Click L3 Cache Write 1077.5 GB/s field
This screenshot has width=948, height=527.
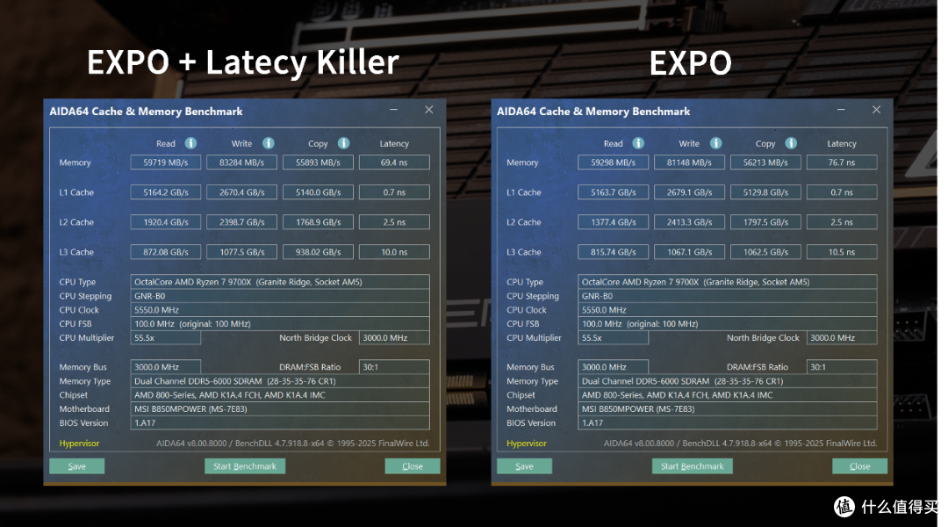(242, 252)
